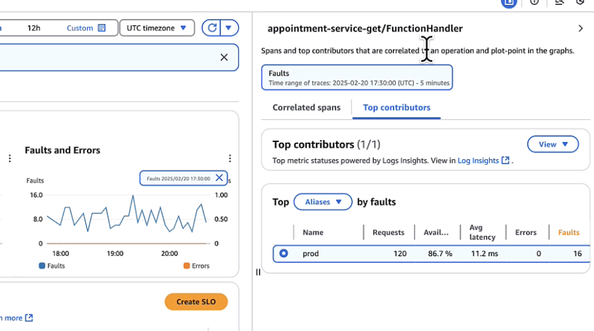Click the 11.2 ms latency value
This screenshot has height=331, width=594.
pos(484,254)
